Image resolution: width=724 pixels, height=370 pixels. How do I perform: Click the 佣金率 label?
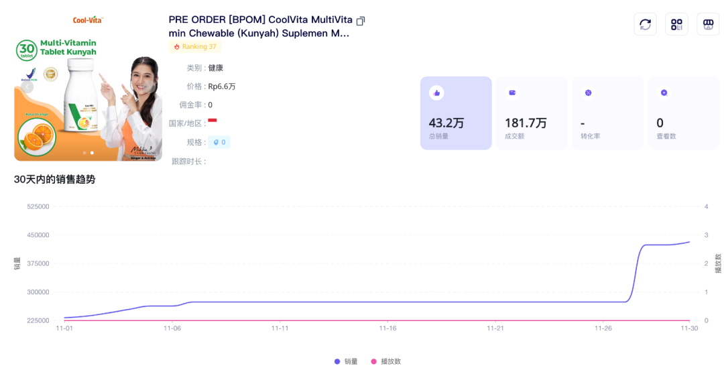pos(192,105)
